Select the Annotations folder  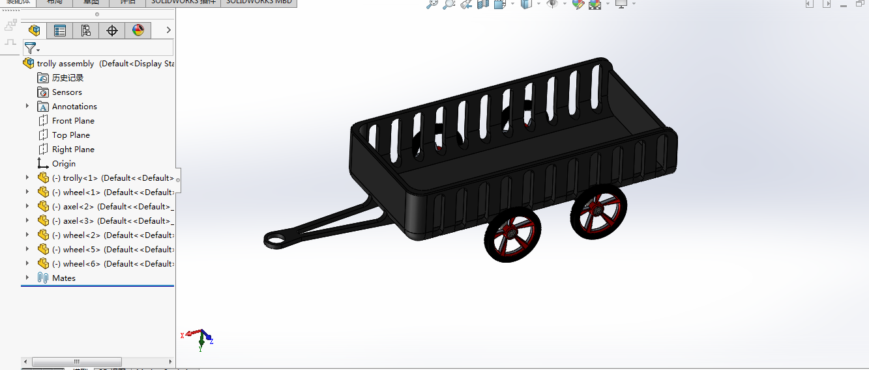67,107
